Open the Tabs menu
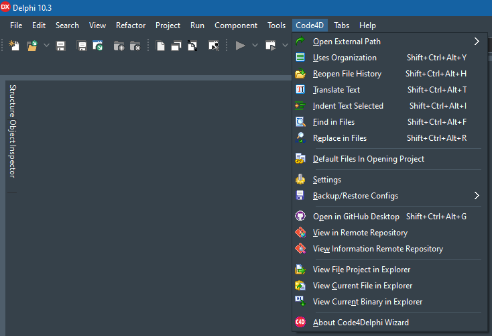 coord(341,25)
